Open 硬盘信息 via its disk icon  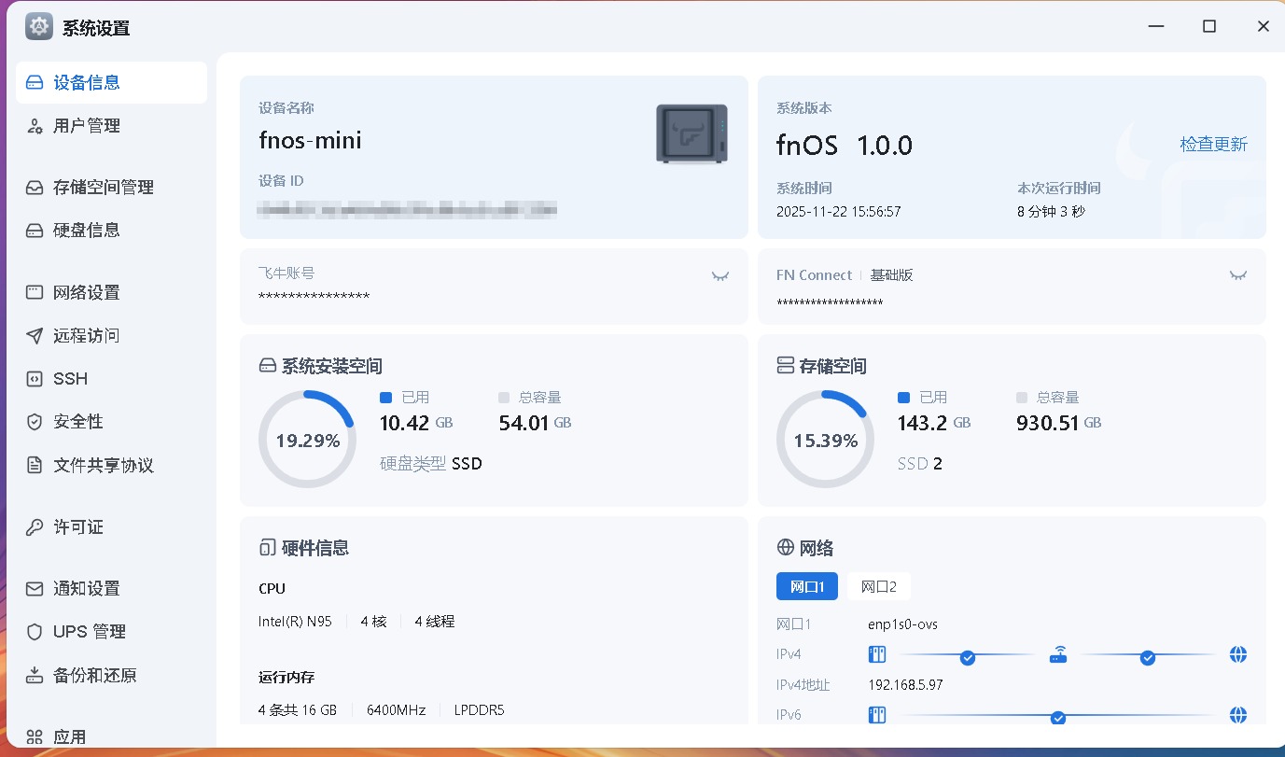(34, 231)
